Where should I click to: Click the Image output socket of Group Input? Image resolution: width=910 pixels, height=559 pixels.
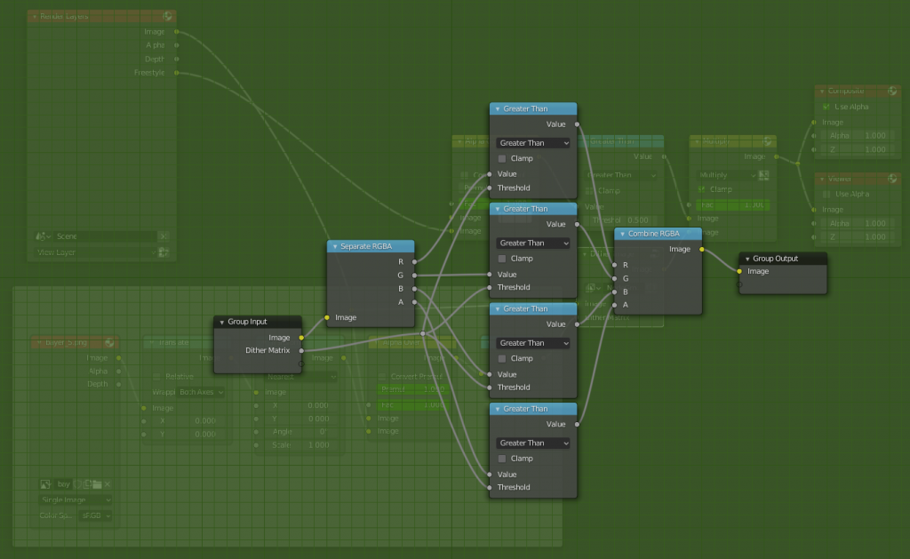click(x=301, y=337)
